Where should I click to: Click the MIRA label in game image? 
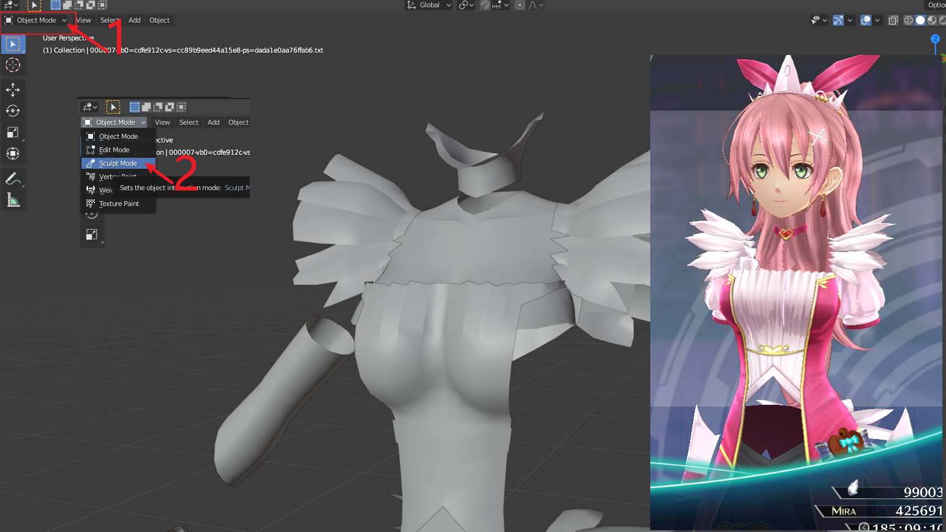point(844,511)
